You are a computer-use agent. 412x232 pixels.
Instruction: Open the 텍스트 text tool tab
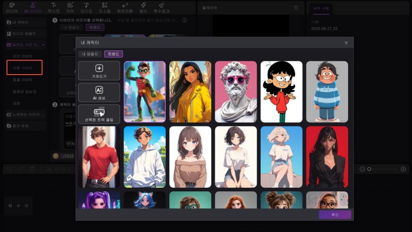point(54,8)
